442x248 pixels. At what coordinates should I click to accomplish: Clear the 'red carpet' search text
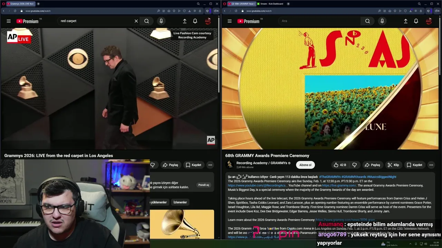(136, 21)
